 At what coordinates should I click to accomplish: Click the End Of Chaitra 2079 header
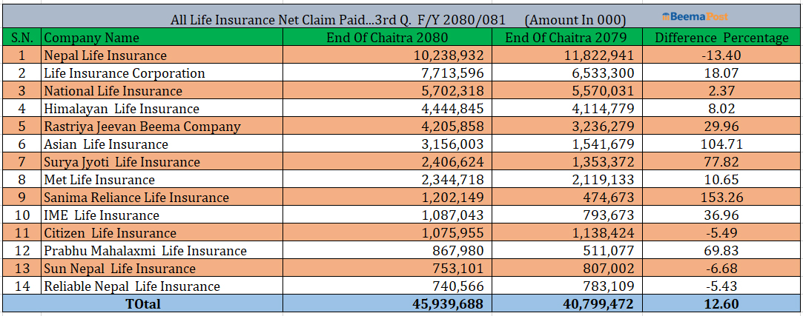coord(565,38)
